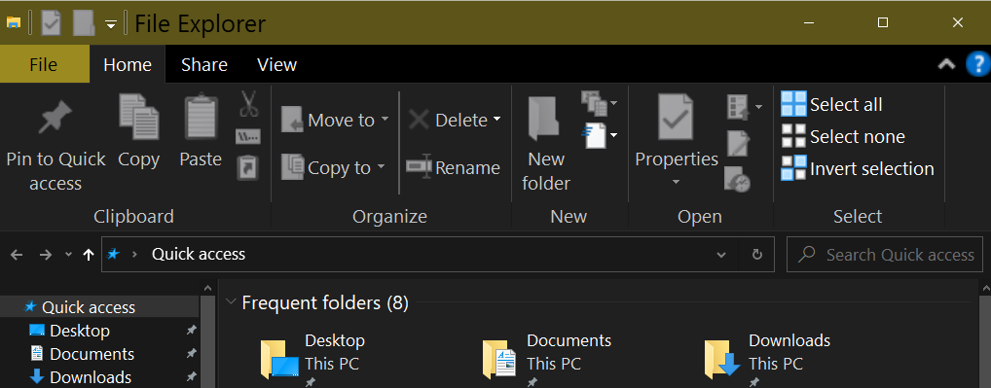Image resolution: width=991 pixels, height=388 pixels.
Task: Click the Rename button
Action: [454, 167]
